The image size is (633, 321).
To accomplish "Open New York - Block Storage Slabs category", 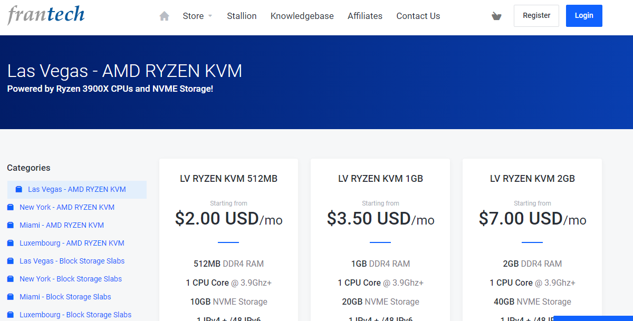I will point(71,279).
